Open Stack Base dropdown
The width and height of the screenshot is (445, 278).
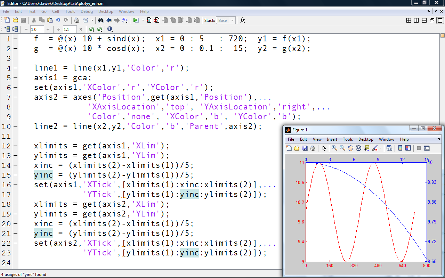coord(226,20)
